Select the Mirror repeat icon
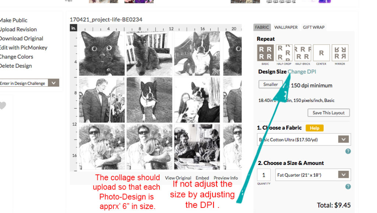This screenshot has height=213, width=377. tap(340, 53)
